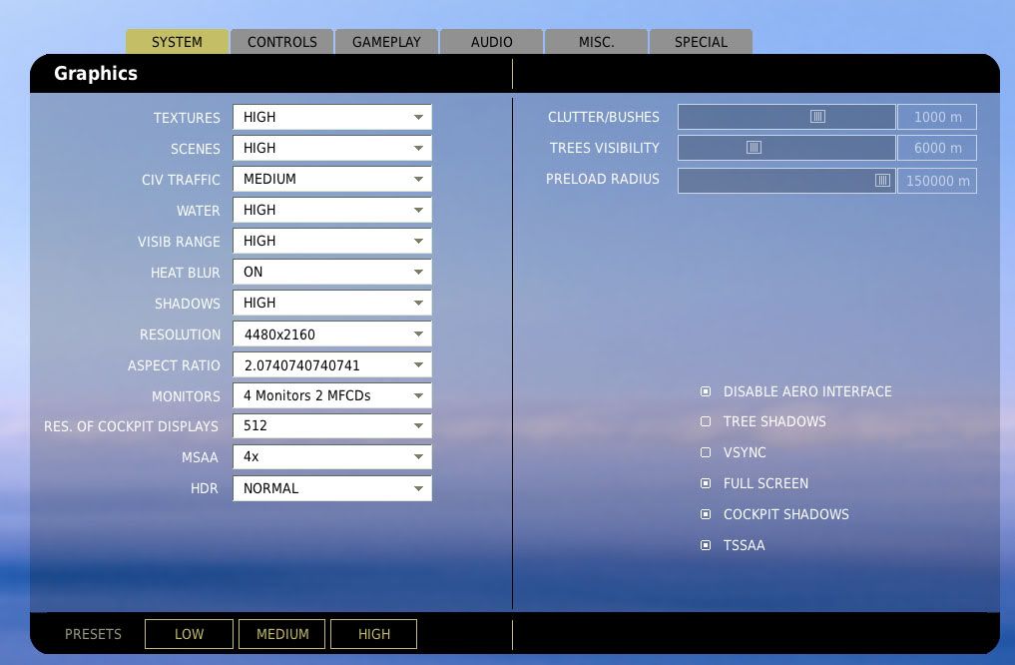Apply the MEDIUM graphics preset
This screenshot has height=665, width=1015.
coord(281,633)
